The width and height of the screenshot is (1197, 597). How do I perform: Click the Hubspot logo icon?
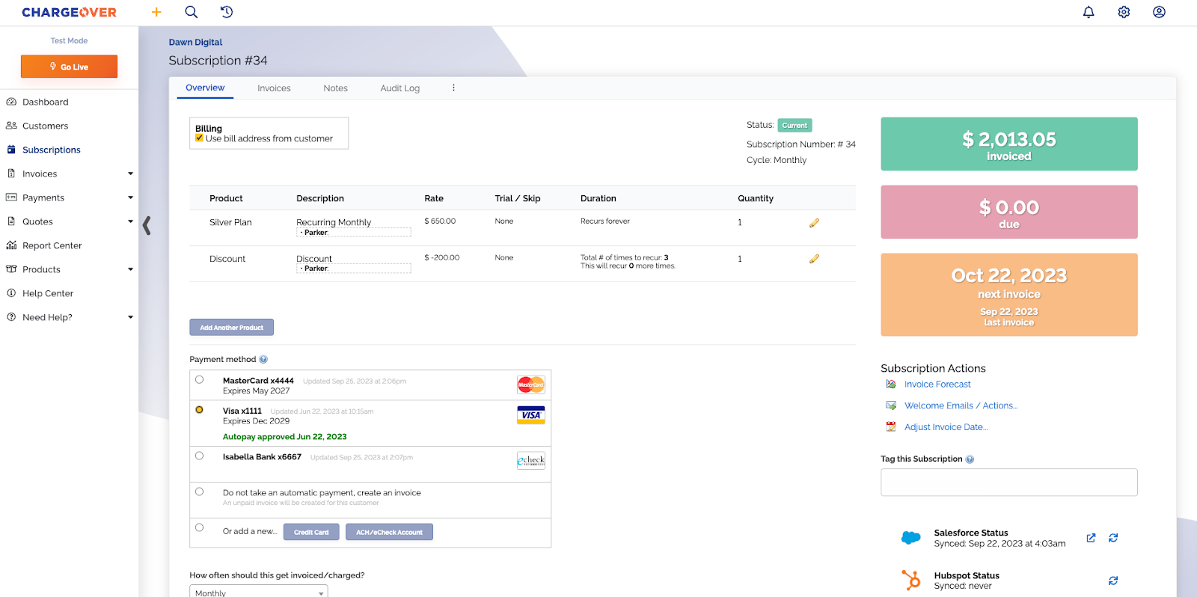click(x=910, y=580)
